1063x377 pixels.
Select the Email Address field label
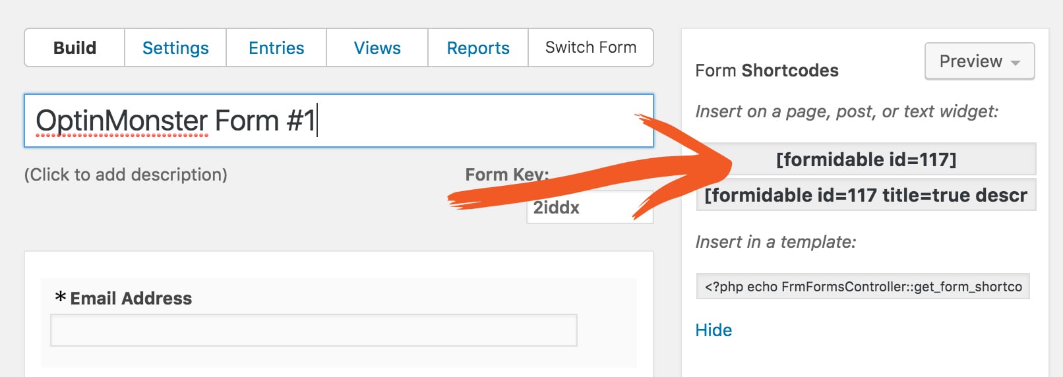coord(131,299)
